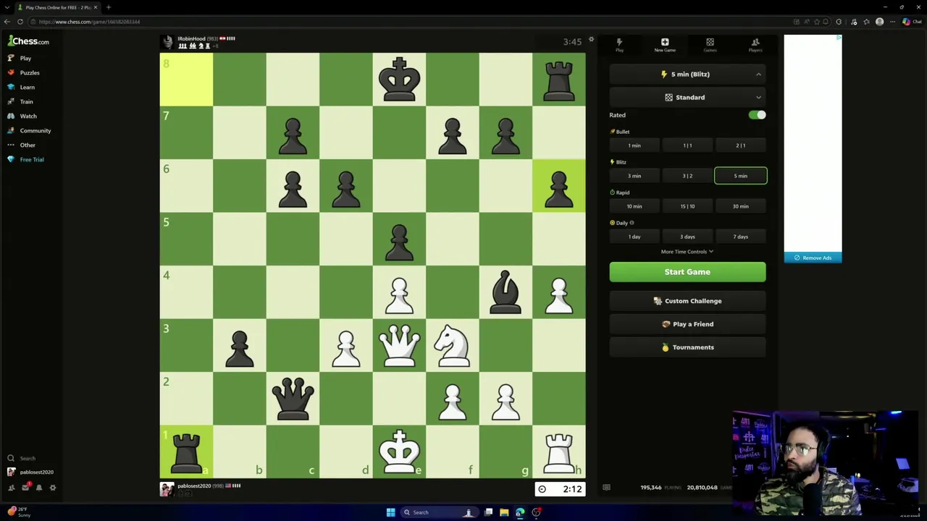Collapse the 5 min (Blitz) time selector
Image resolution: width=927 pixels, height=521 pixels.
[x=687, y=74]
